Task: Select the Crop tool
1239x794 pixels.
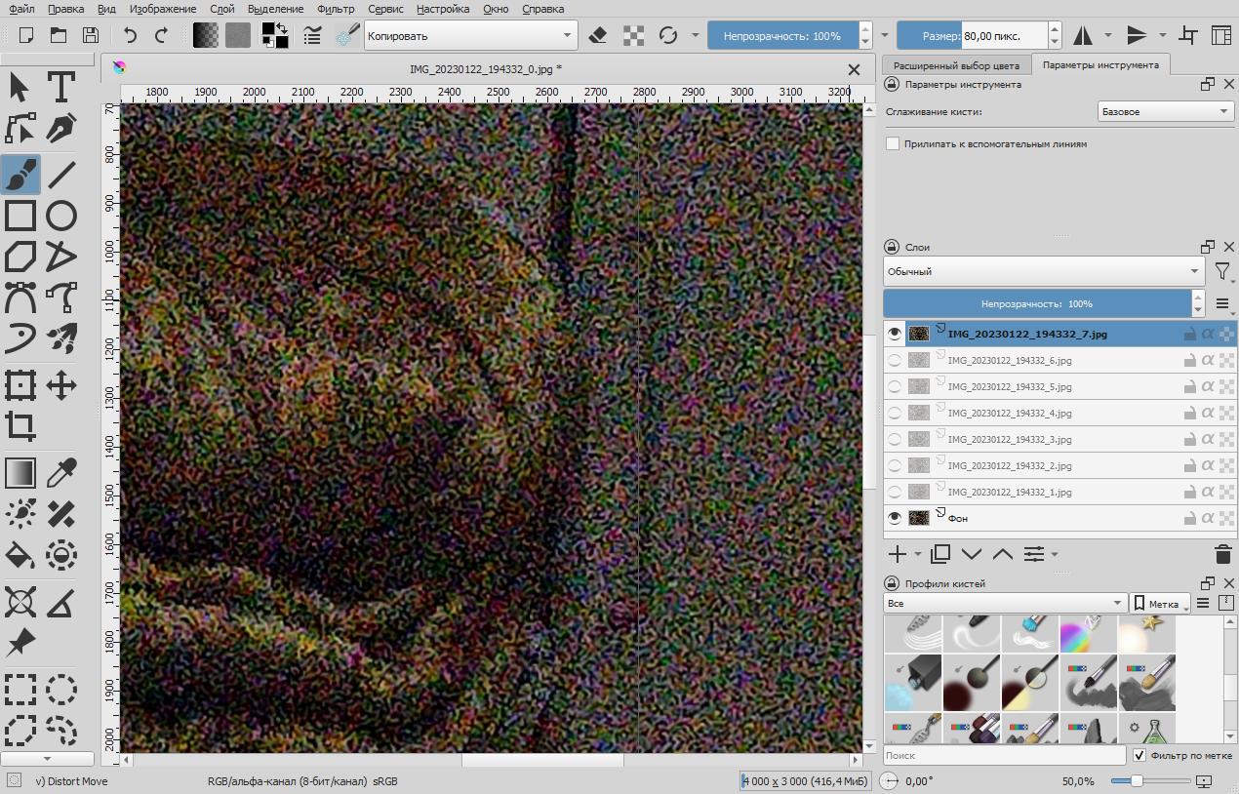Action: pos(20,426)
